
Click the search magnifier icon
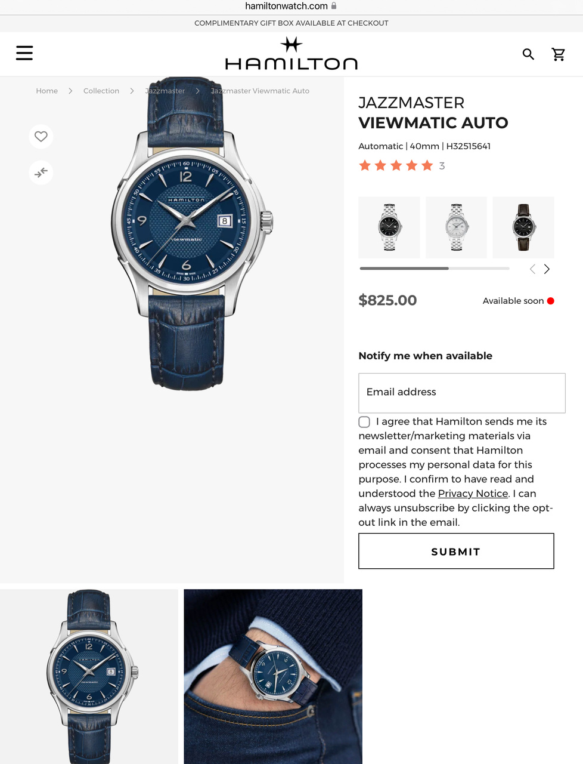(x=528, y=54)
